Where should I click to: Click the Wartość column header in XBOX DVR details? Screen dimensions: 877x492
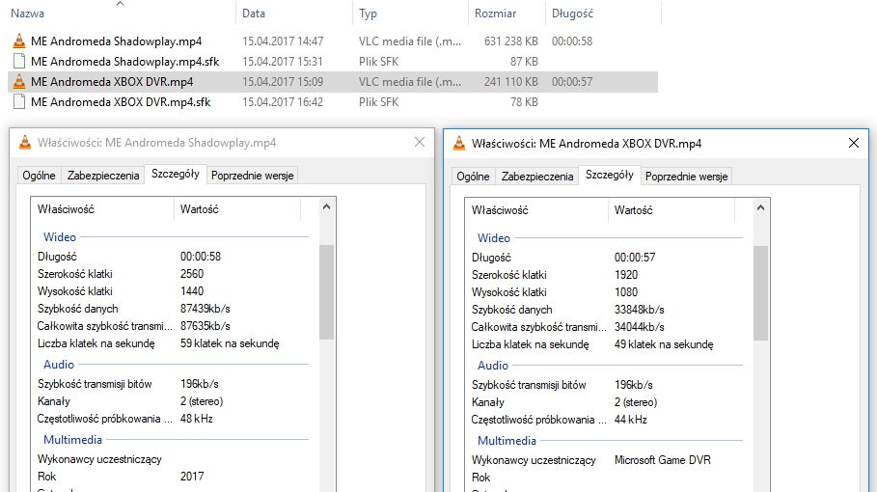tap(634, 209)
